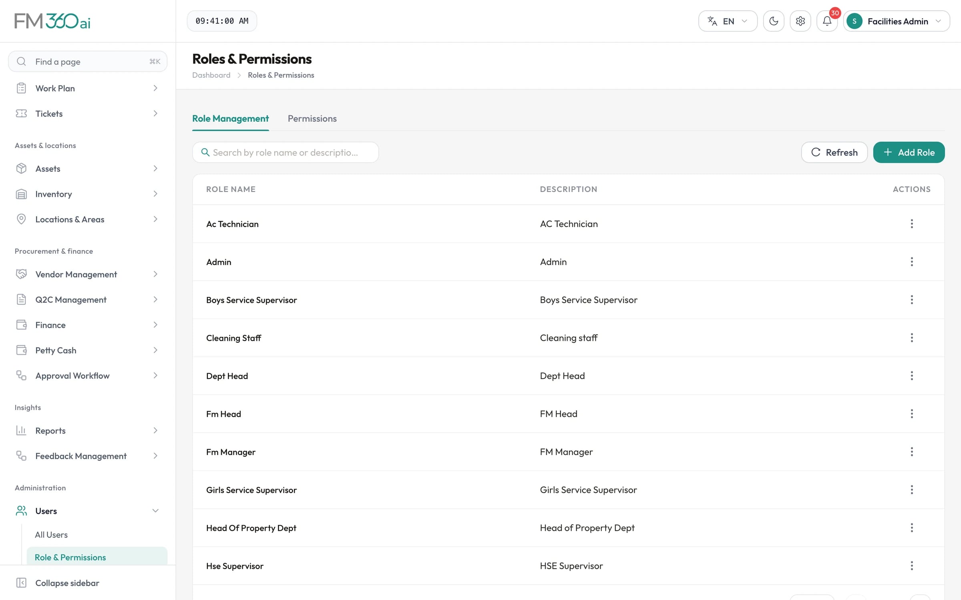The image size is (961, 600).
Task: Open notifications bell with 30 badge
Action: [x=827, y=21]
